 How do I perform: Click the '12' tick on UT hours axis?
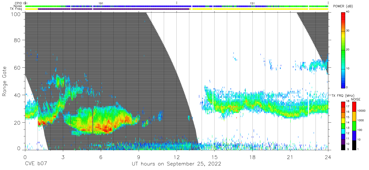177,157
